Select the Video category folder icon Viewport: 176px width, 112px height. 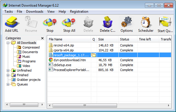19,66
